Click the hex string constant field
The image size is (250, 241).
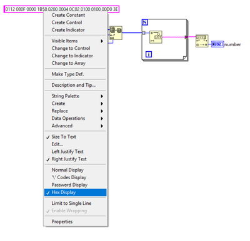(x=62, y=9)
